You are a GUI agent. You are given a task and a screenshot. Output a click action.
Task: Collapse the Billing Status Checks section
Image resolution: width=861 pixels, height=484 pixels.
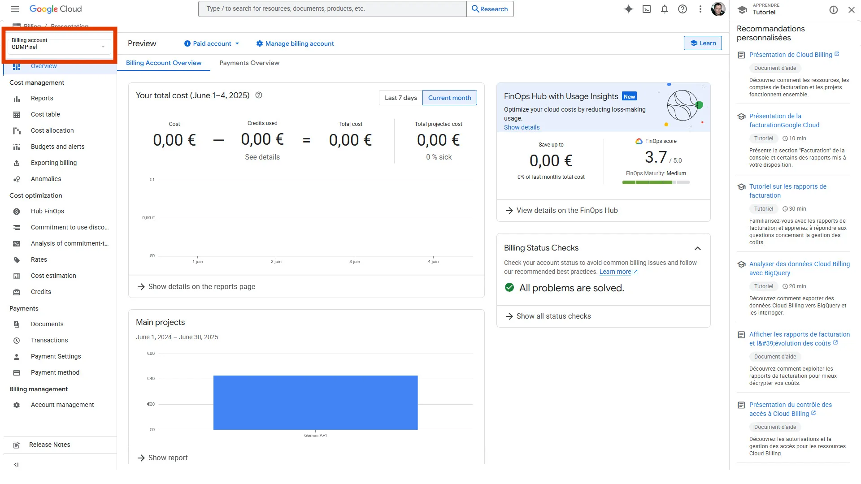click(x=697, y=248)
